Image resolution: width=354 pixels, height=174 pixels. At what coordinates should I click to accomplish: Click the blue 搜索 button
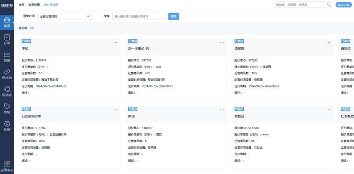coord(173,16)
